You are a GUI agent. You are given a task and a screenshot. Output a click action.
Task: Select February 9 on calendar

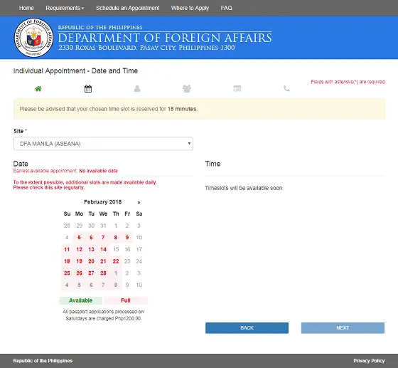click(127, 237)
